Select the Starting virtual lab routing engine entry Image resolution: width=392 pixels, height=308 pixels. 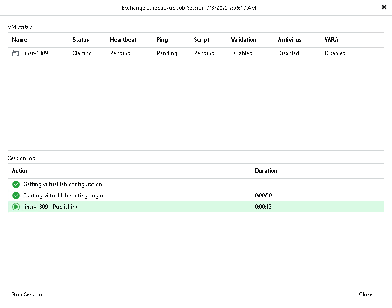[x=196, y=196]
